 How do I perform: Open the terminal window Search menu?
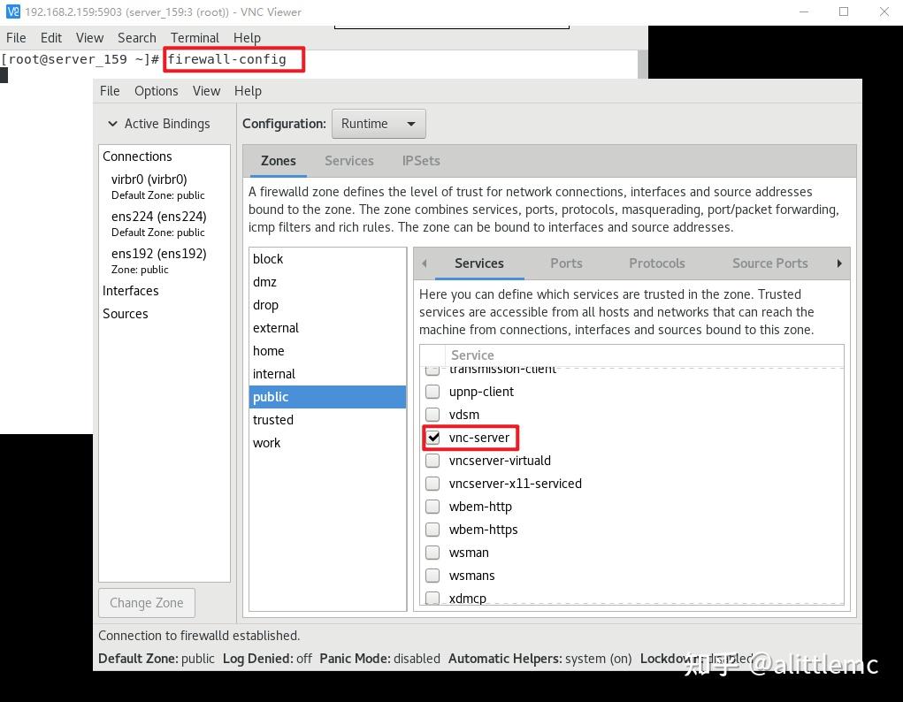point(136,38)
